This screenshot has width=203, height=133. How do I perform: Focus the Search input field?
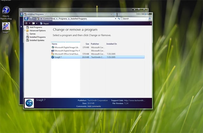point(135,19)
